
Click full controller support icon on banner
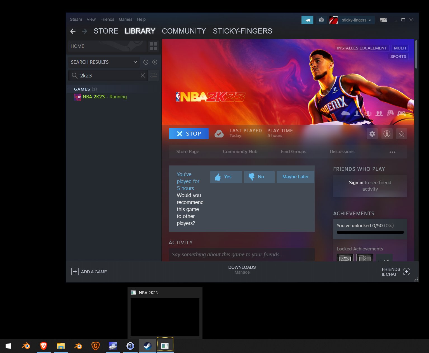(x=402, y=113)
